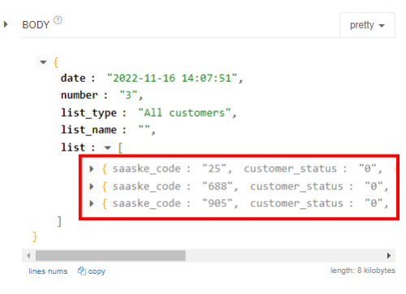This screenshot has height=294, width=406.
Task: Click the BODY heading label
Action: [36, 25]
